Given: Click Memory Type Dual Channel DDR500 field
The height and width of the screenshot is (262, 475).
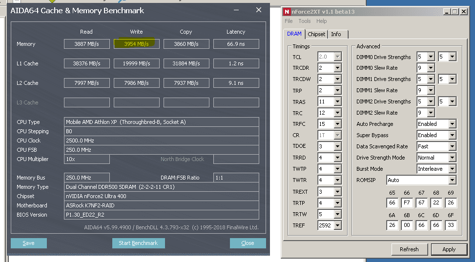Looking at the screenshot, I should (162, 187).
